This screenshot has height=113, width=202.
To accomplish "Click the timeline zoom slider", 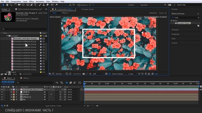I will (x=88, y=106).
